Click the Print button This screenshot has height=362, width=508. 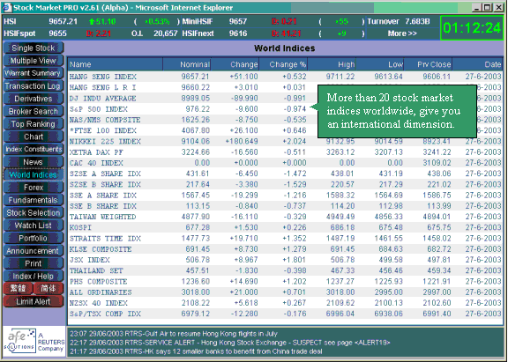point(34,263)
